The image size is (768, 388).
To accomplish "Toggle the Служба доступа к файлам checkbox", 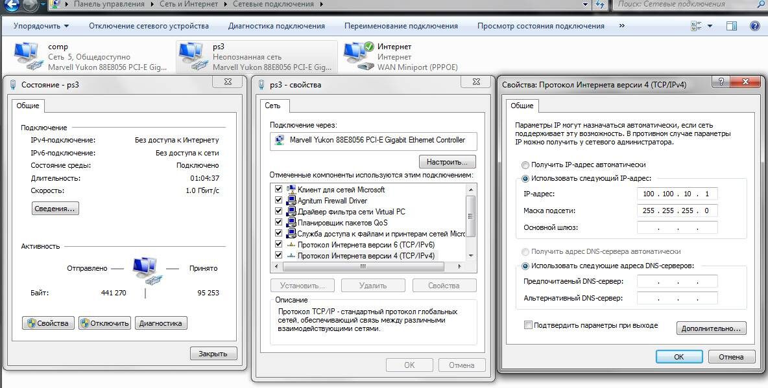I will (x=279, y=233).
